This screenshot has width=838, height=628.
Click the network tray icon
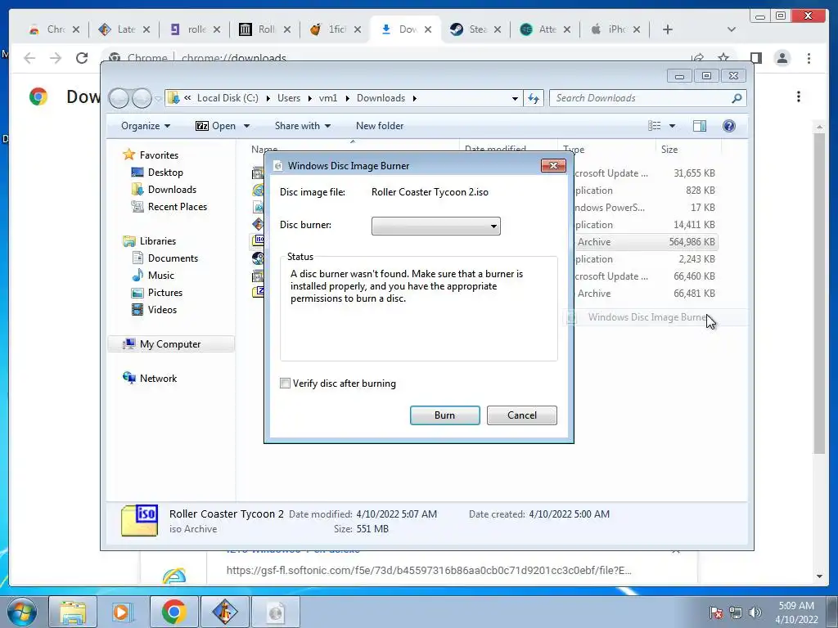pos(736,612)
